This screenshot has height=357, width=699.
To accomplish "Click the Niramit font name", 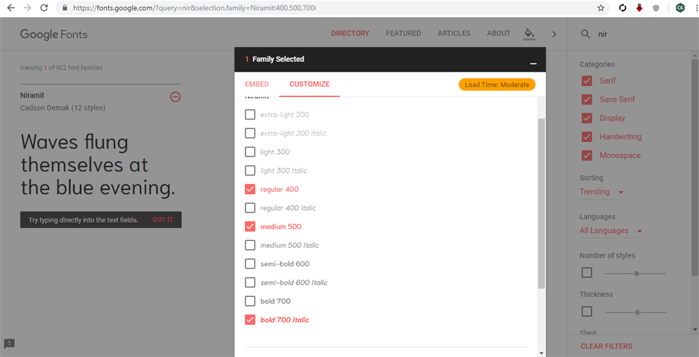I will pyautogui.click(x=32, y=96).
